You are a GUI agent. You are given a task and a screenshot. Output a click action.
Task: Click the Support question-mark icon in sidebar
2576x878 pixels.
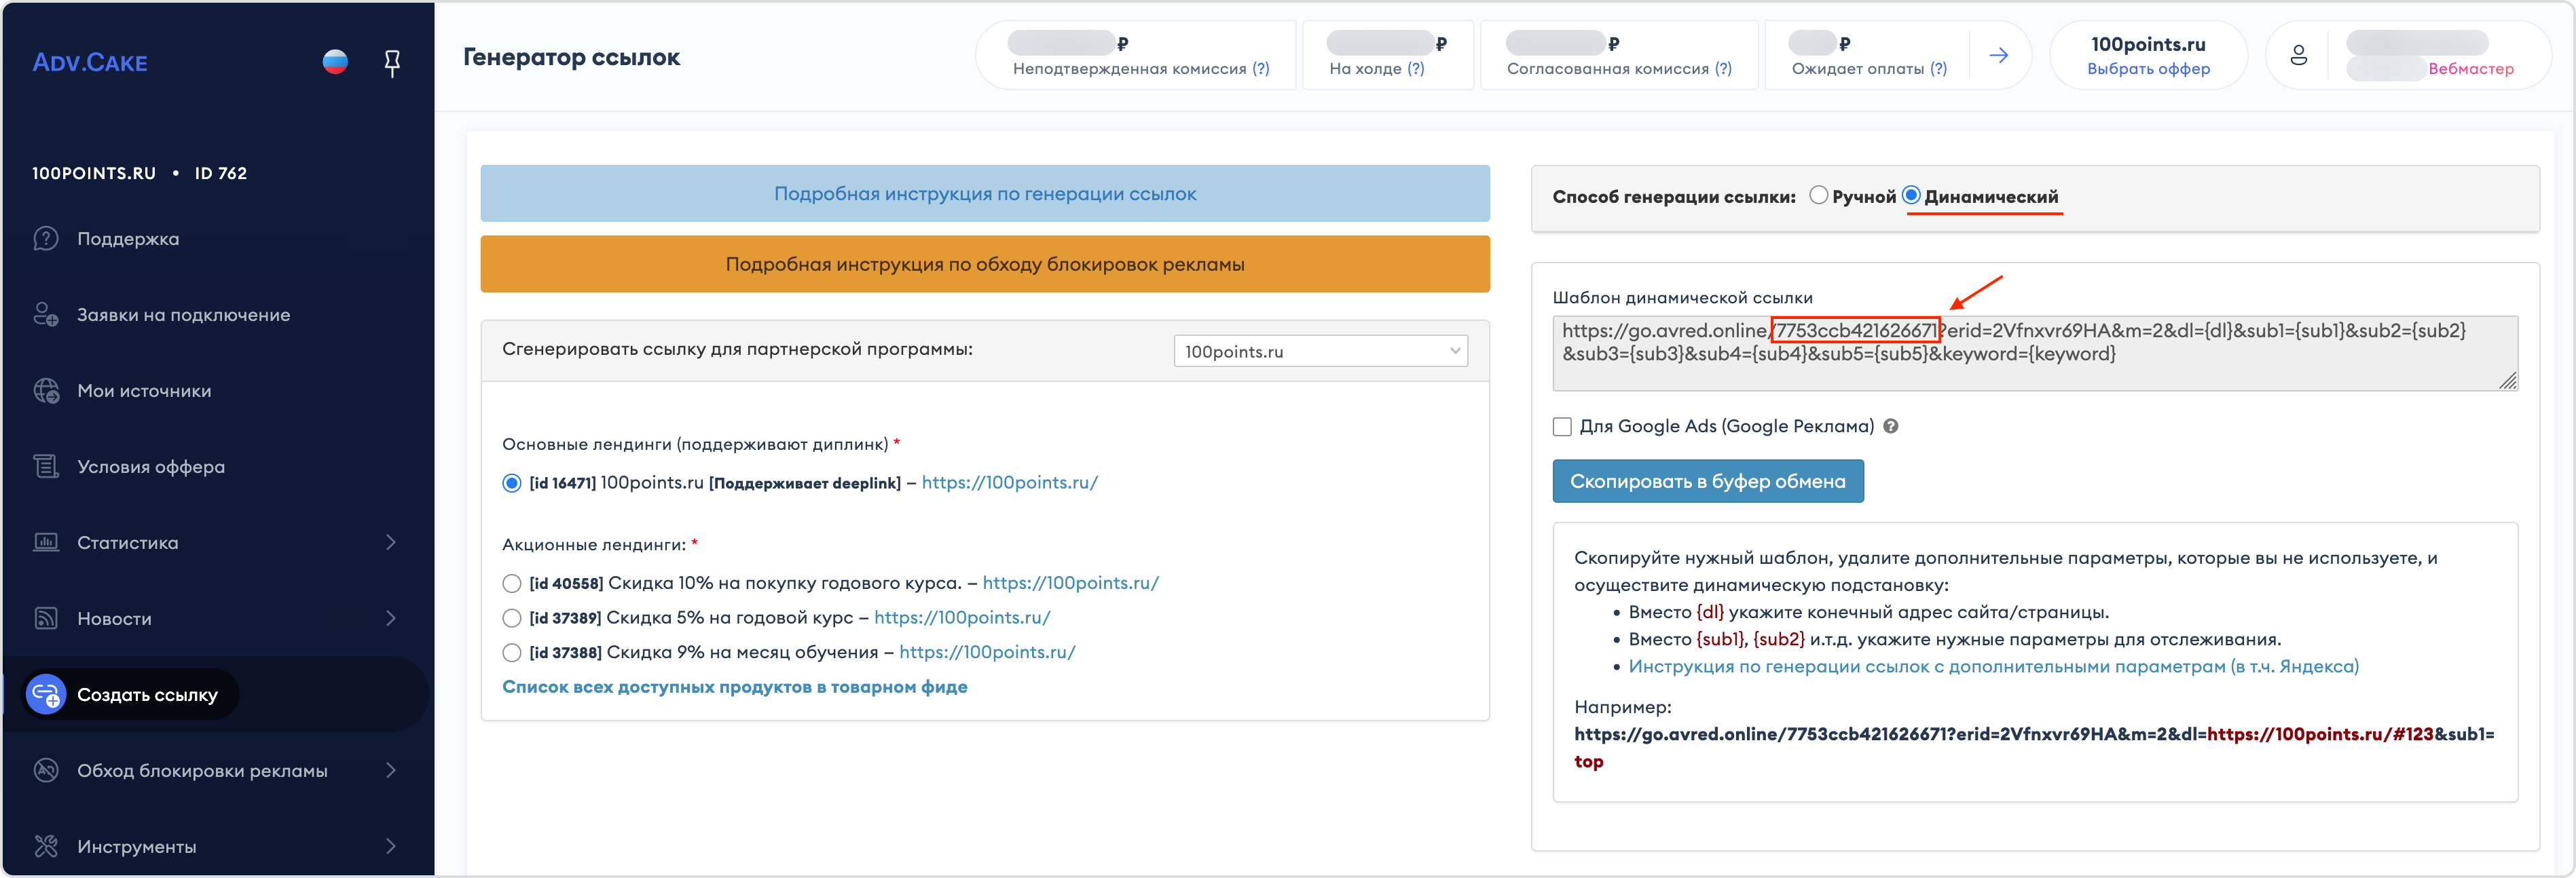click(x=46, y=239)
